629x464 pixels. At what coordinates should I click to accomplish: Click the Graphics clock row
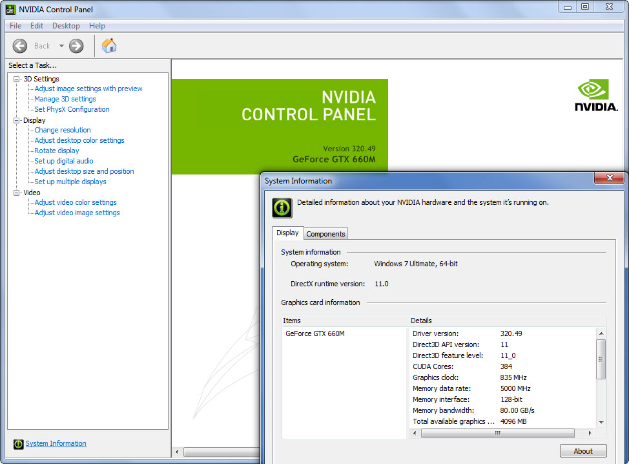(504, 377)
